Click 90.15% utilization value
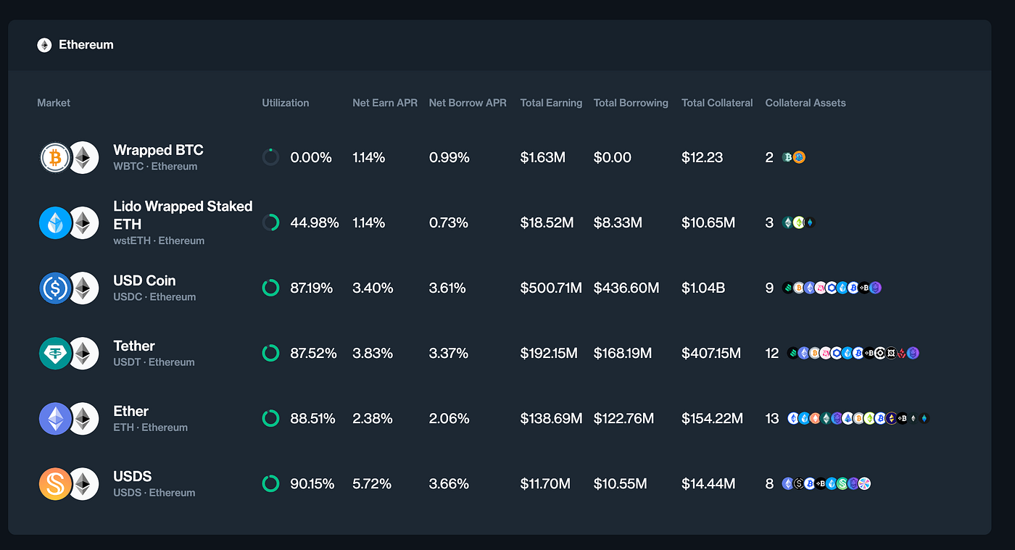 [x=312, y=483]
